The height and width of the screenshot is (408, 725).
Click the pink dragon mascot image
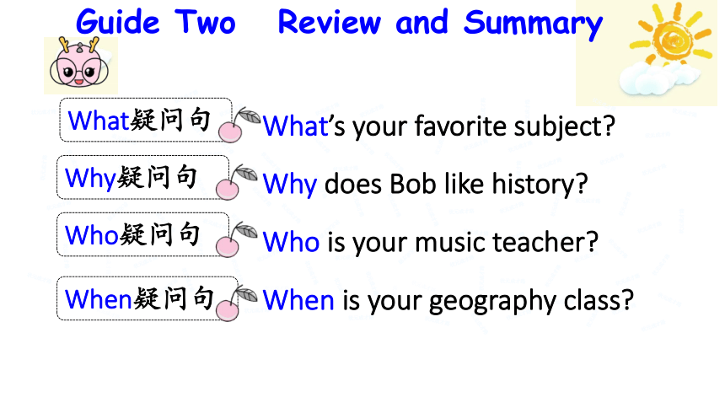click(x=80, y=65)
